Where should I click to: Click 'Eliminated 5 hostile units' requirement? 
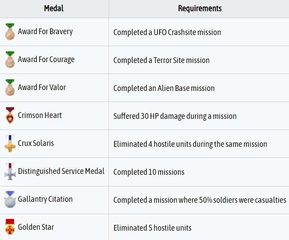(152, 228)
